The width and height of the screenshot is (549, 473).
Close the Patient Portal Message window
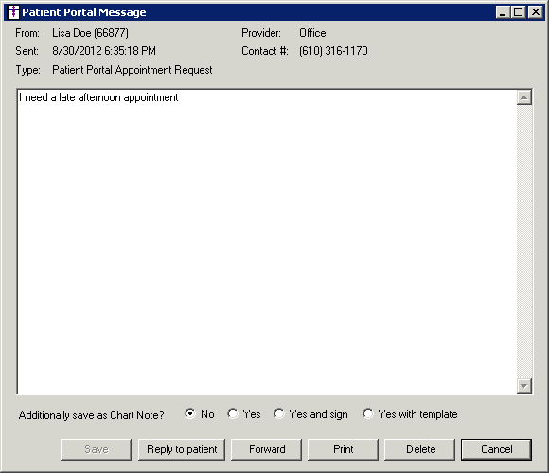(x=535, y=12)
